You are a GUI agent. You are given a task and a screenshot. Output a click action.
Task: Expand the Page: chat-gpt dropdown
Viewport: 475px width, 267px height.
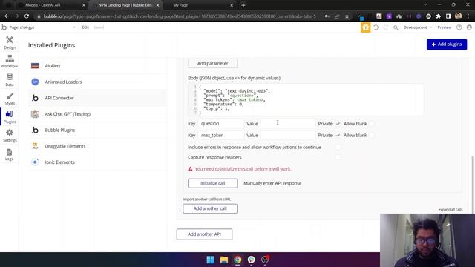tap(42, 27)
